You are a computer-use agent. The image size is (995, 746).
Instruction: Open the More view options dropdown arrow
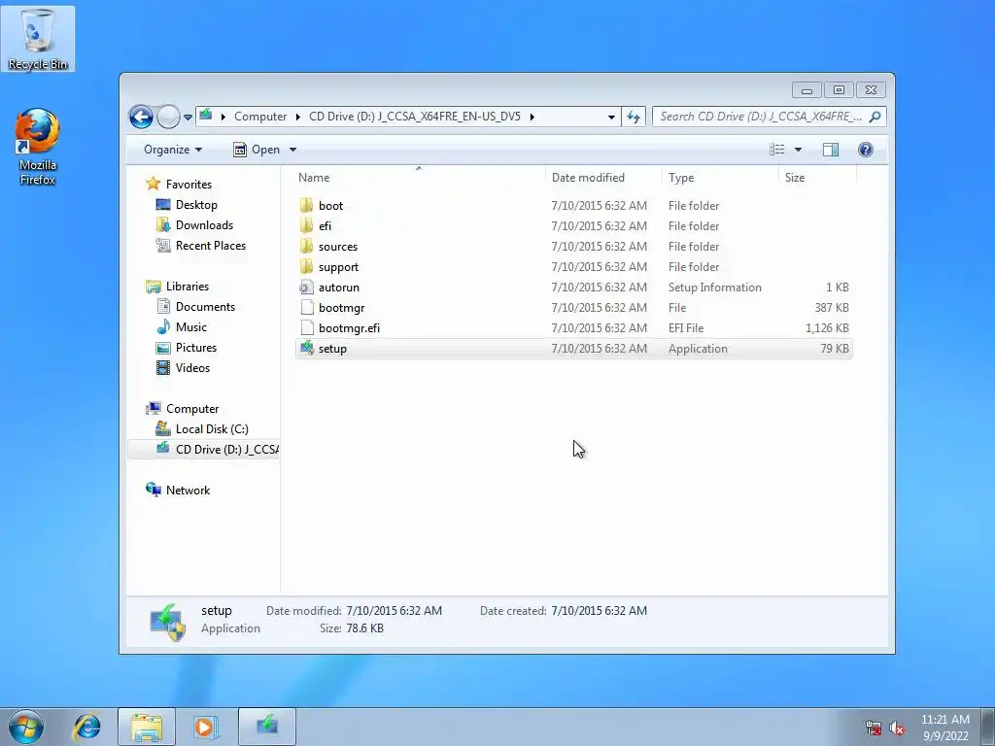(x=799, y=150)
